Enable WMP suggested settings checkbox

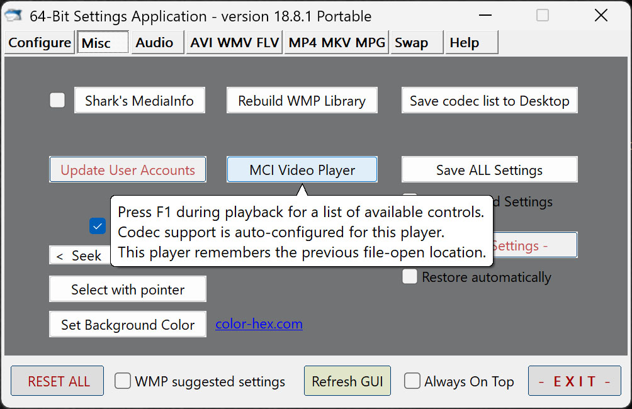tap(123, 381)
